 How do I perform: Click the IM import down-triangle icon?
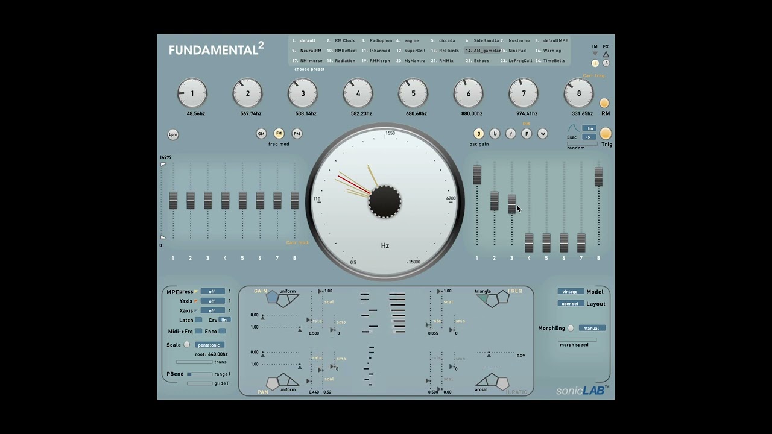coord(595,54)
